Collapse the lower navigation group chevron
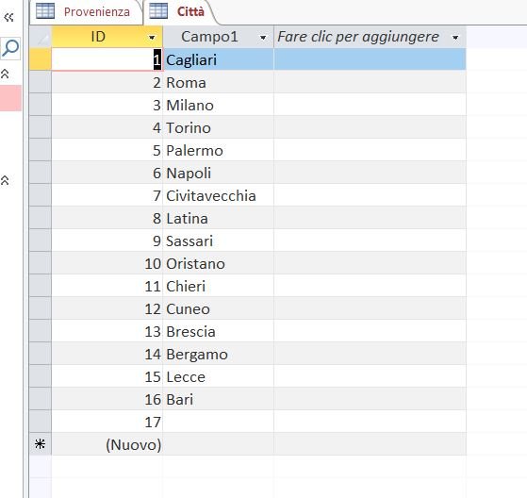The height and width of the screenshot is (498, 527). coord(5,180)
